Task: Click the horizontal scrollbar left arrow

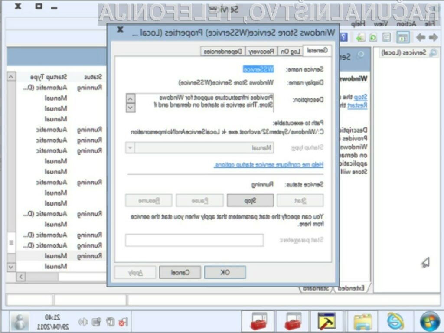Action: pos(21,276)
